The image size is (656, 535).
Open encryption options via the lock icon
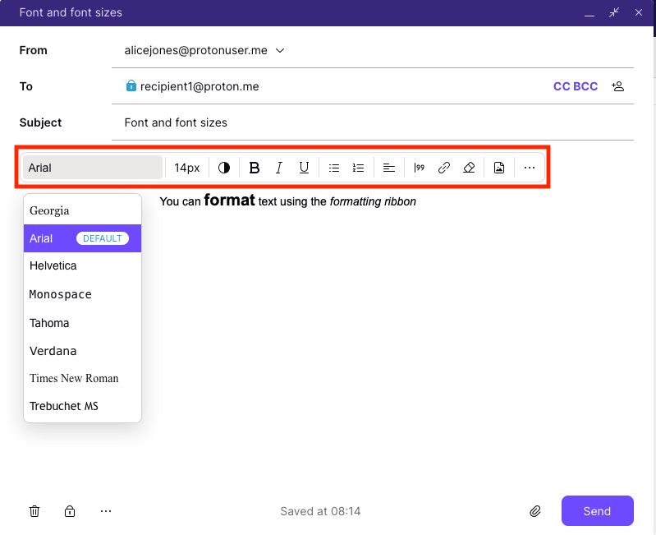click(70, 511)
